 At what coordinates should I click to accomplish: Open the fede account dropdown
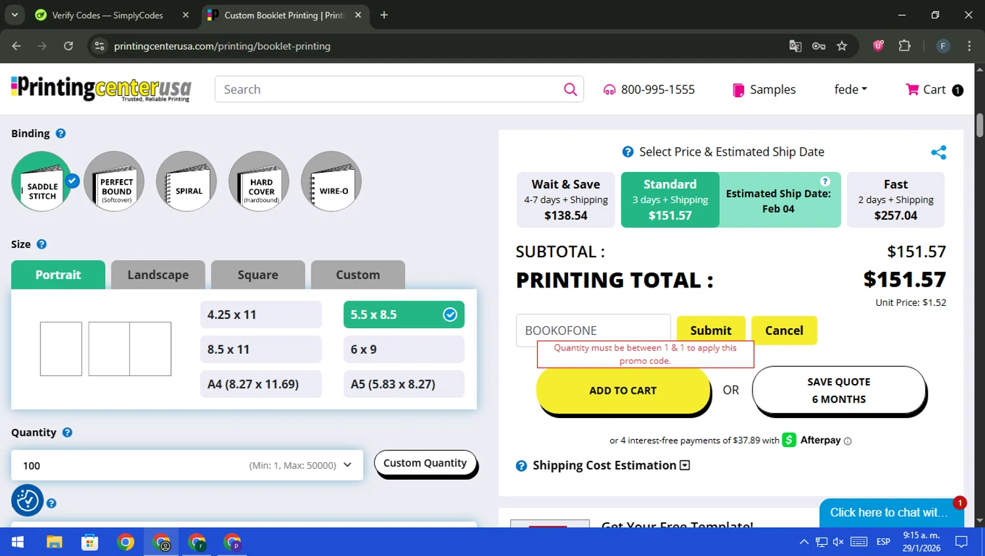coord(850,89)
